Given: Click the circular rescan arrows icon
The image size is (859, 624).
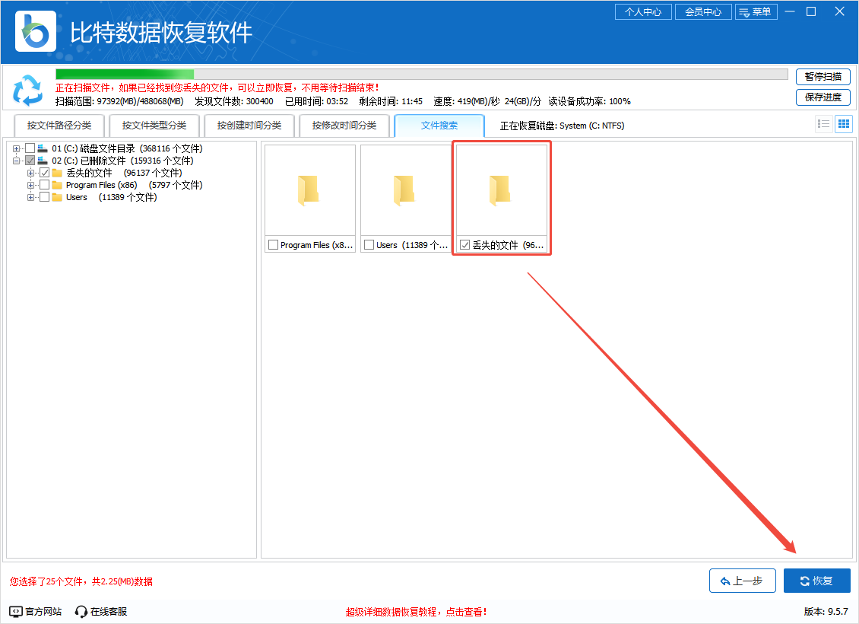Looking at the screenshot, I should coord(28,91).
